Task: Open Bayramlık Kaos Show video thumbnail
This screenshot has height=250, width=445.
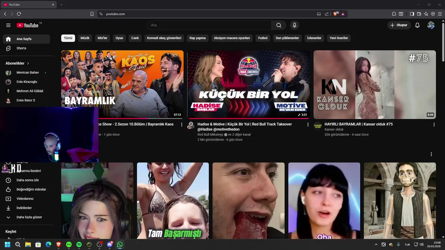Action: click(122, 84)
